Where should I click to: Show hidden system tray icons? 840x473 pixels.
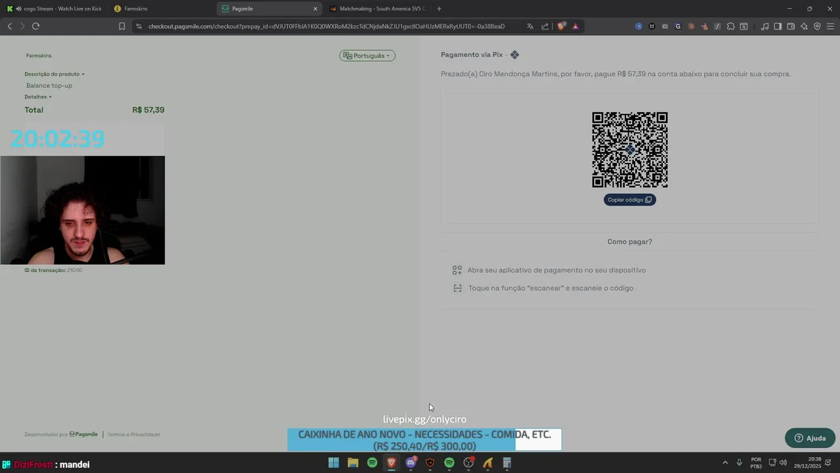725,462
